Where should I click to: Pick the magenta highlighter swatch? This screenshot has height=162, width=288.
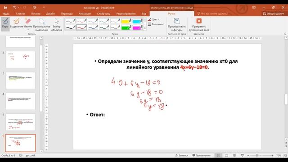pos(138,27)
